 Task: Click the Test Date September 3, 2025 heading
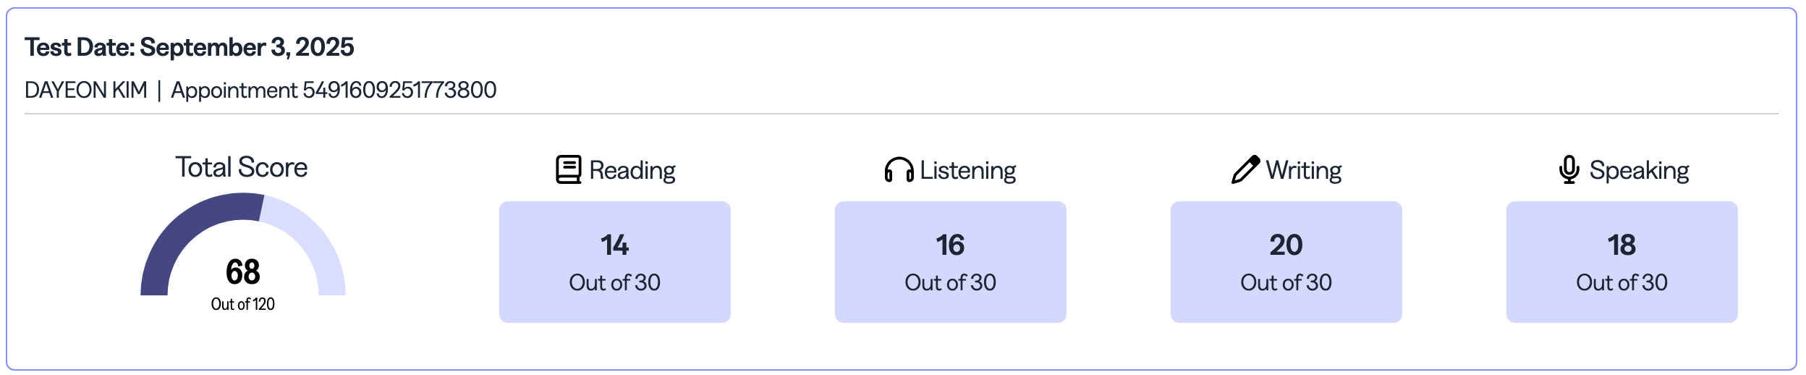(x=190, y=47)
